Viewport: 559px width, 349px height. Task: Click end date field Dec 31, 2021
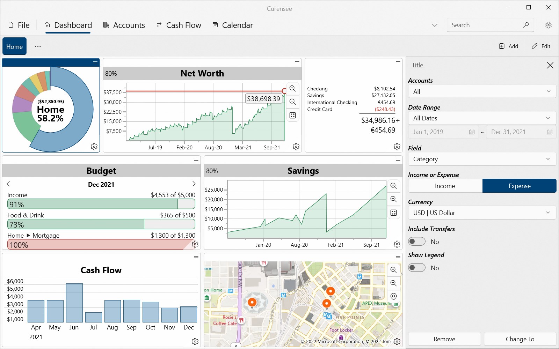(521, 132)
